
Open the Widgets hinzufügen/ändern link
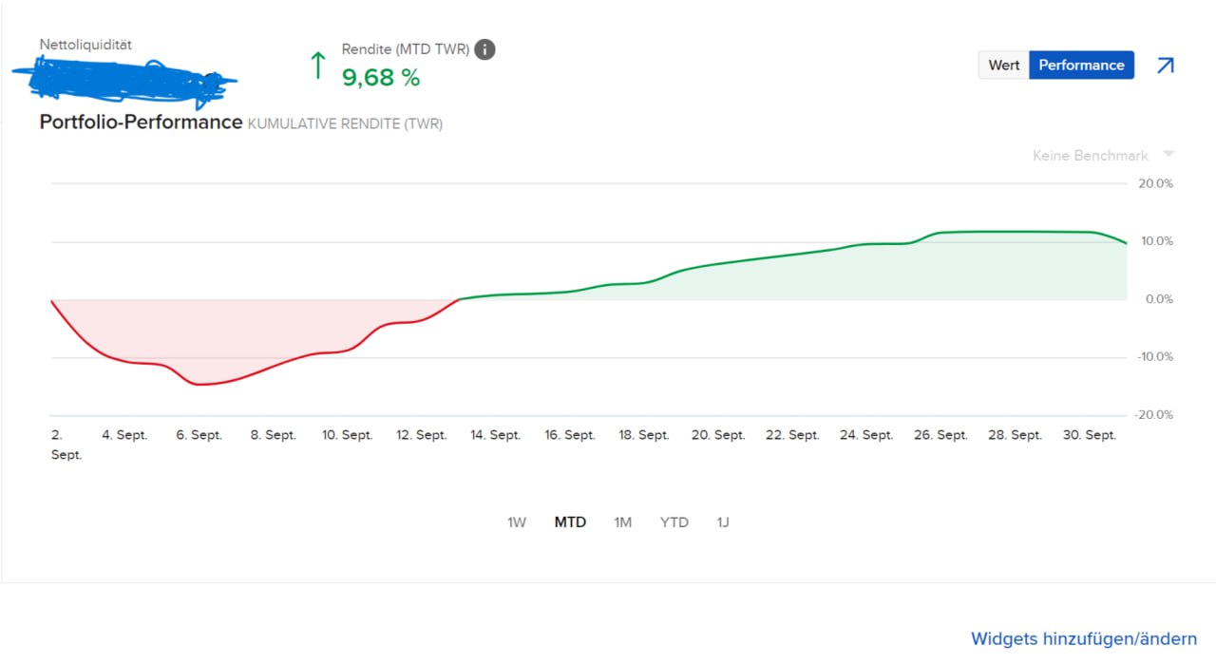pos(1083,638)
